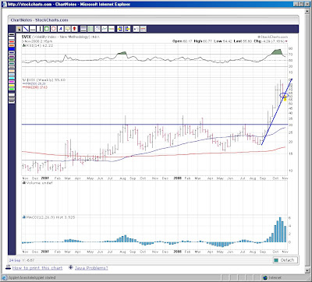
Task: Choose the purple color swatch
Action: [12, 56]
